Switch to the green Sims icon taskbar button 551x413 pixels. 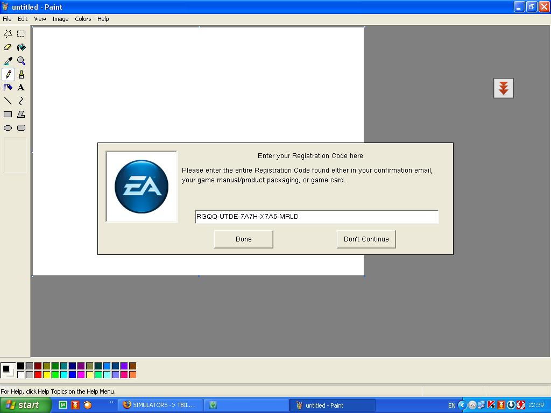coord(246,405)
